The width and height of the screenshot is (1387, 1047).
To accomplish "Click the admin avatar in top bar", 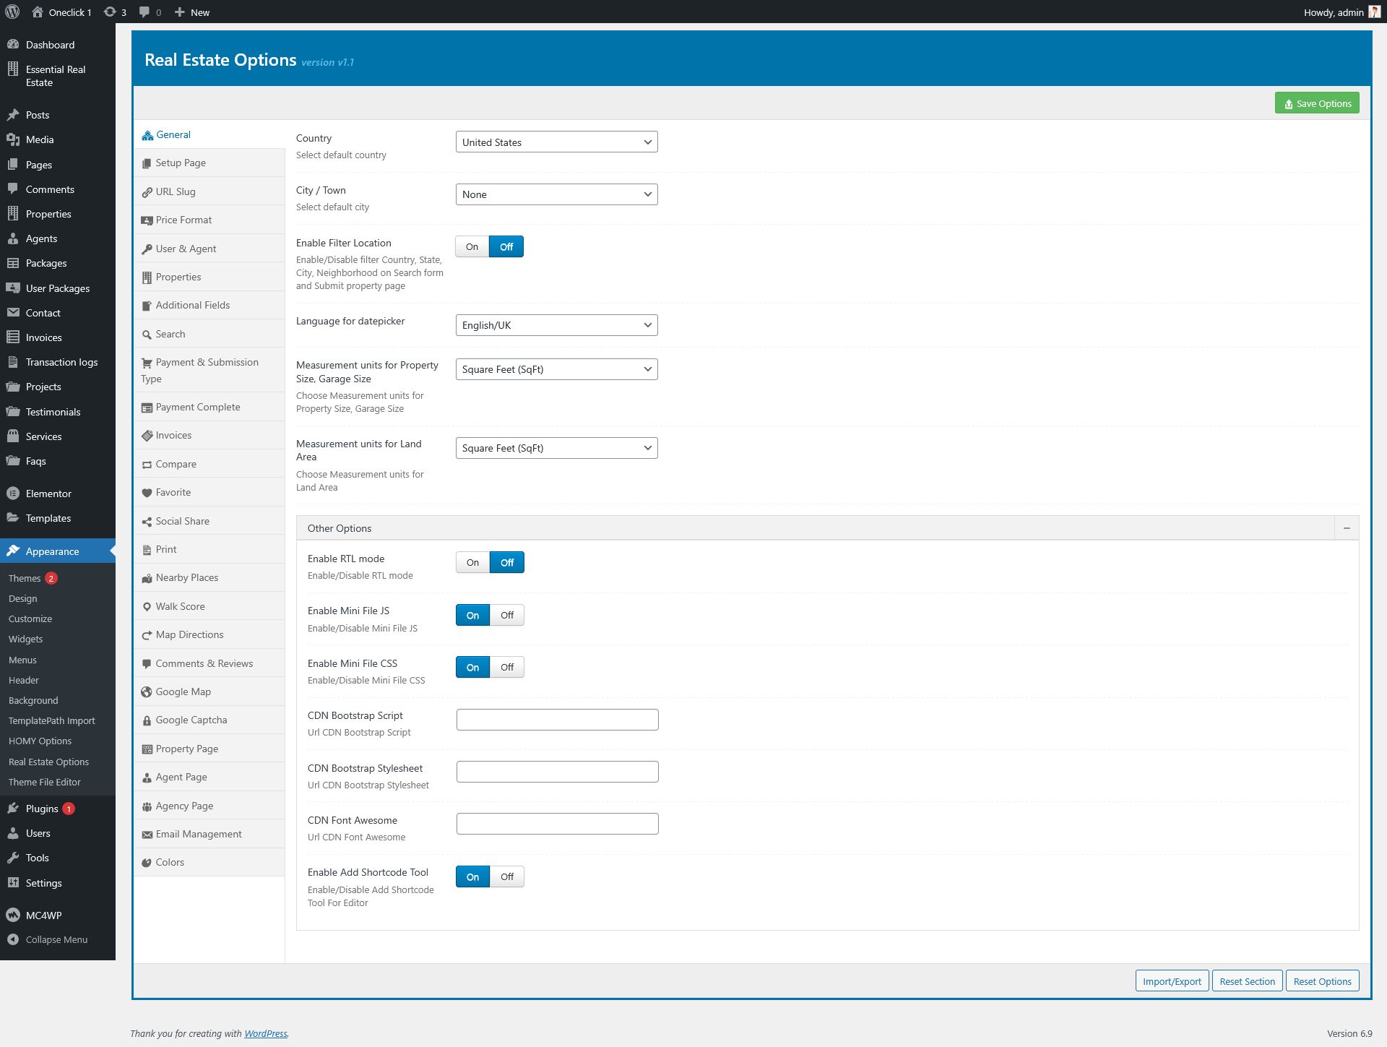I will (x=1374, y=12).
